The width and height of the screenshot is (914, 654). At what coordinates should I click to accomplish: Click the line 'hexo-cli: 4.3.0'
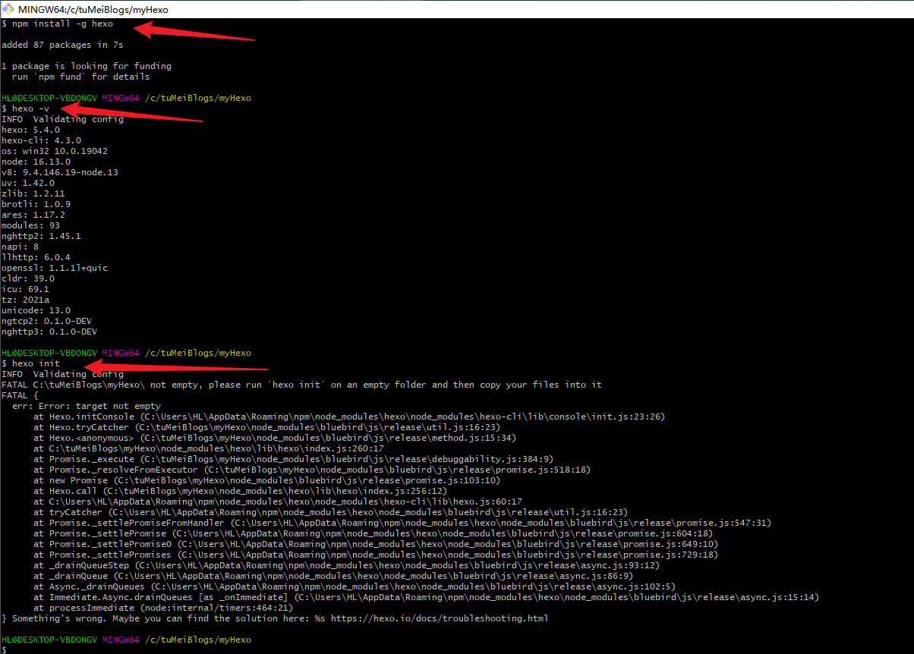[41, 140]
